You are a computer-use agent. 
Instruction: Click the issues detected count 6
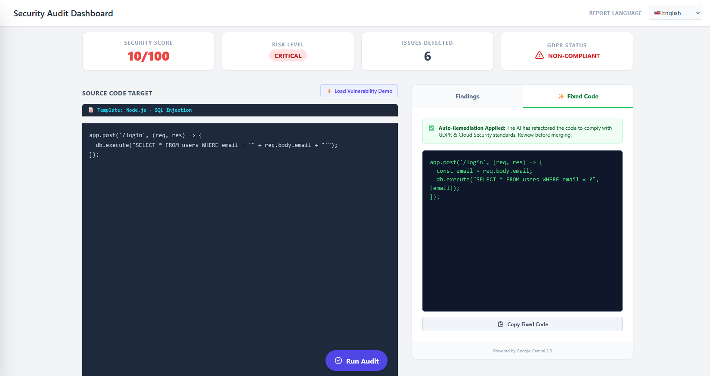(x=428, y=56)
